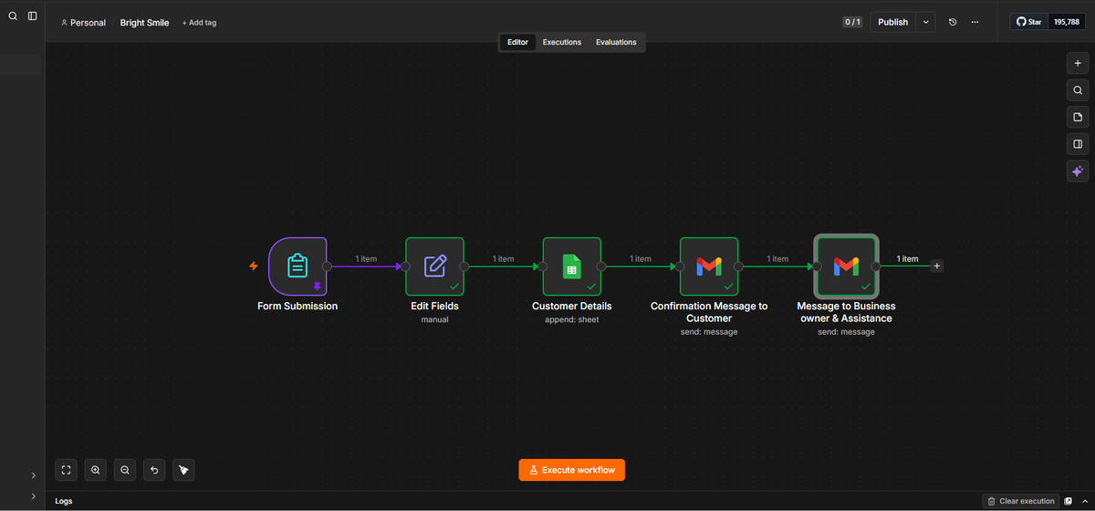Click the tidy up workflow broom icon

[x=183, y=470]
